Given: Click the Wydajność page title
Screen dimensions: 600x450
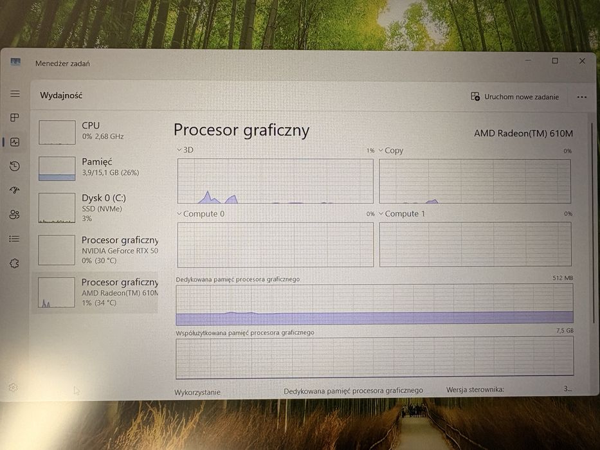Looking at the screenshot, I should point(61,95).
